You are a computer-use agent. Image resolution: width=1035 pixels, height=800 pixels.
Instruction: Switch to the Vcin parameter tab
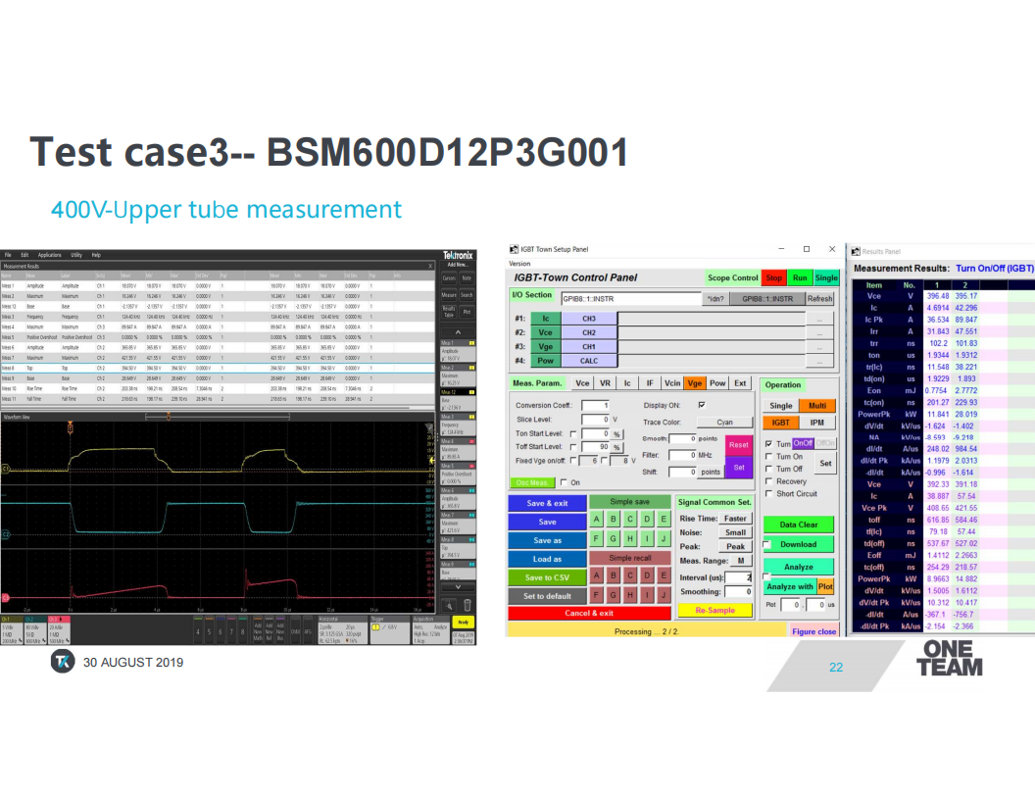click(672, 382)
